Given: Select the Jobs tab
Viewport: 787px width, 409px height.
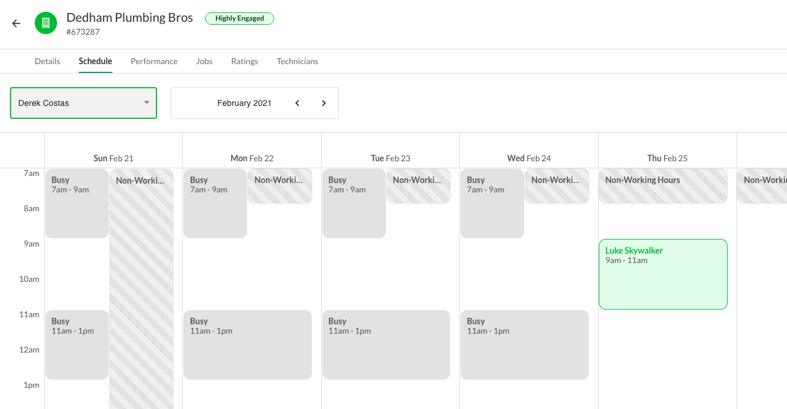Looking at the screenshot, I should [204, 61].
